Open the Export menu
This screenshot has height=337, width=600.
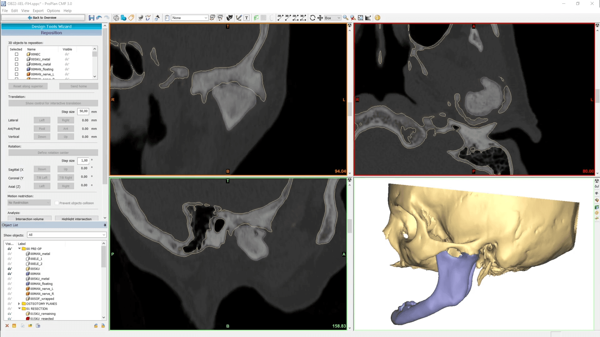[38, 11]
